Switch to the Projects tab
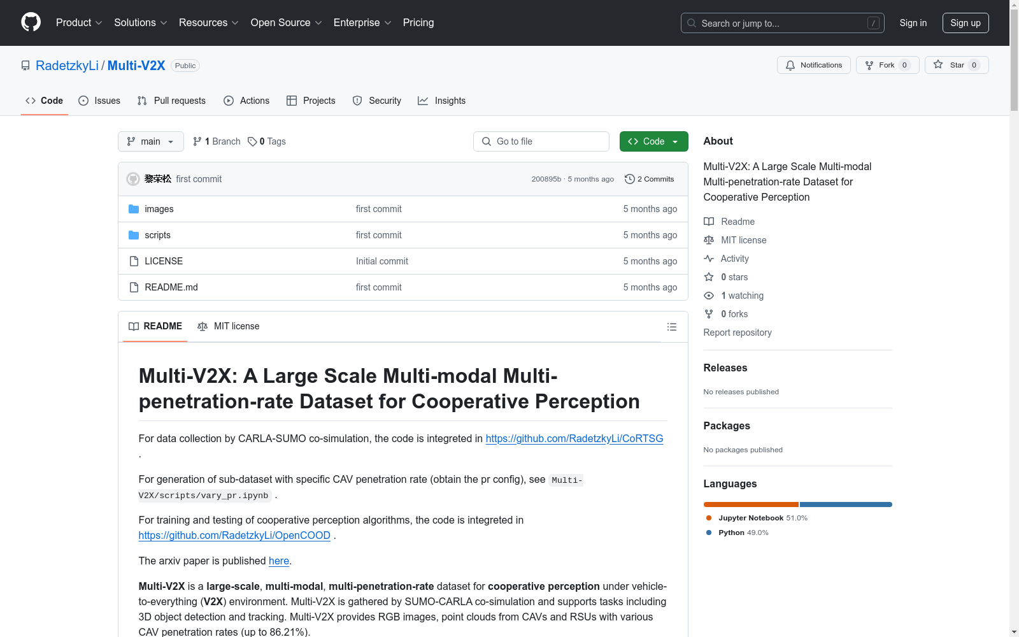Screen dimensions: 1019x637 311,101
